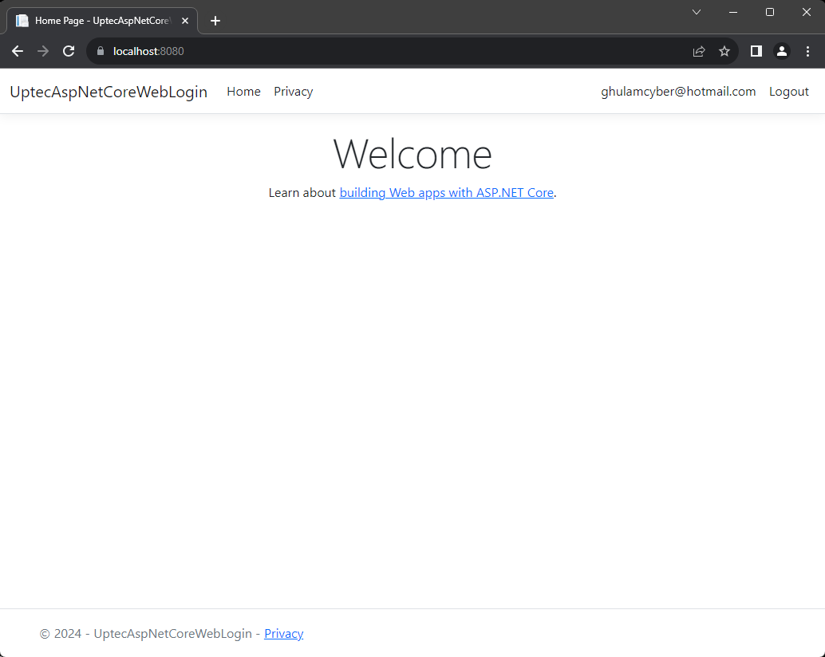Screen dimensions: 825x657
Task: Click the browser back arrow
Action: [18, 51]
